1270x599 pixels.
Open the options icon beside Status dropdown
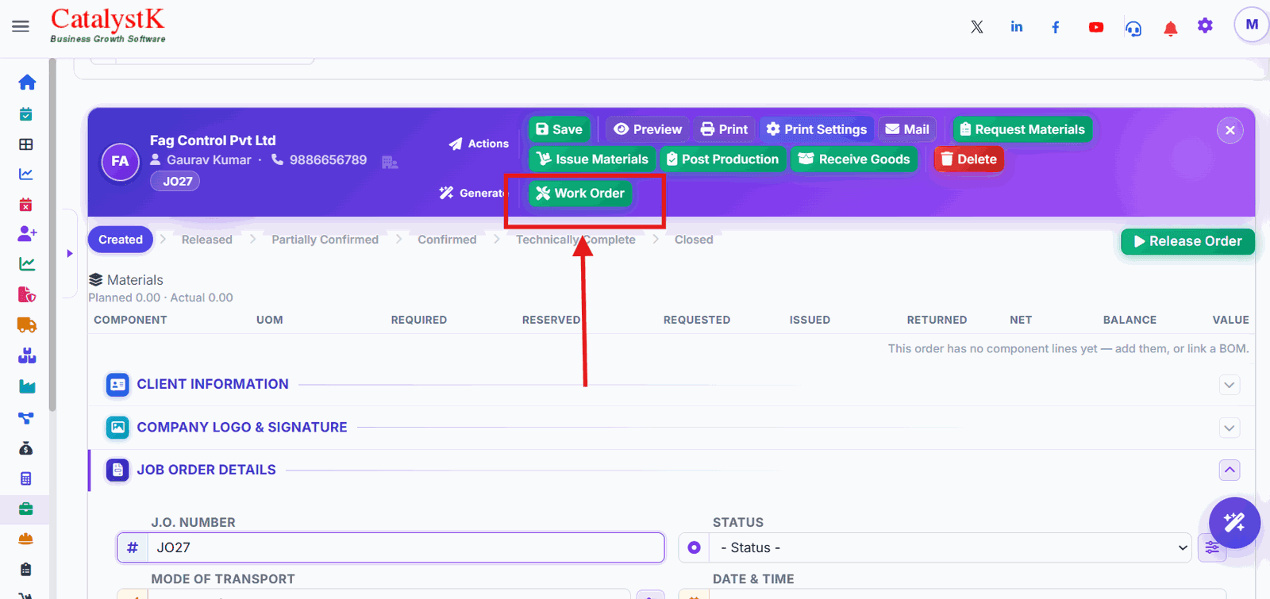pos(1212,547)
